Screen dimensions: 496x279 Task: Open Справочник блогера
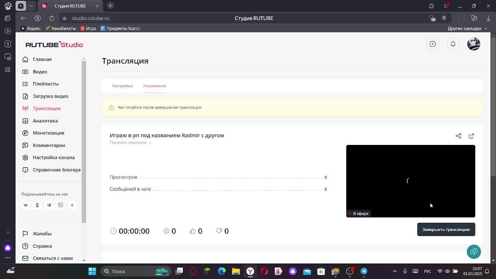point(57,170)
